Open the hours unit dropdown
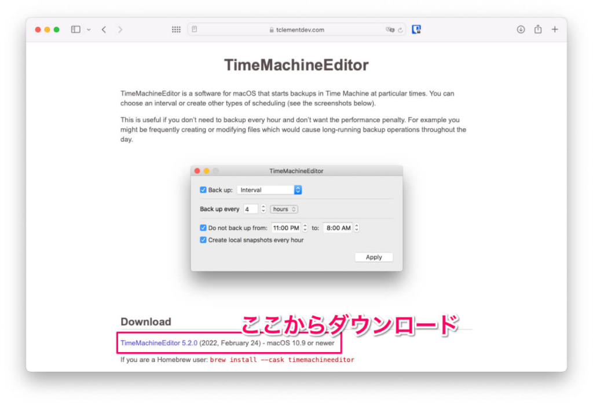 coord(284,209)
